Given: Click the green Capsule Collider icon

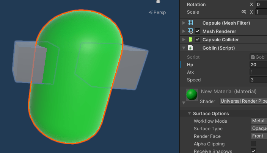Looking at the screenshot, I should point(190,40).
